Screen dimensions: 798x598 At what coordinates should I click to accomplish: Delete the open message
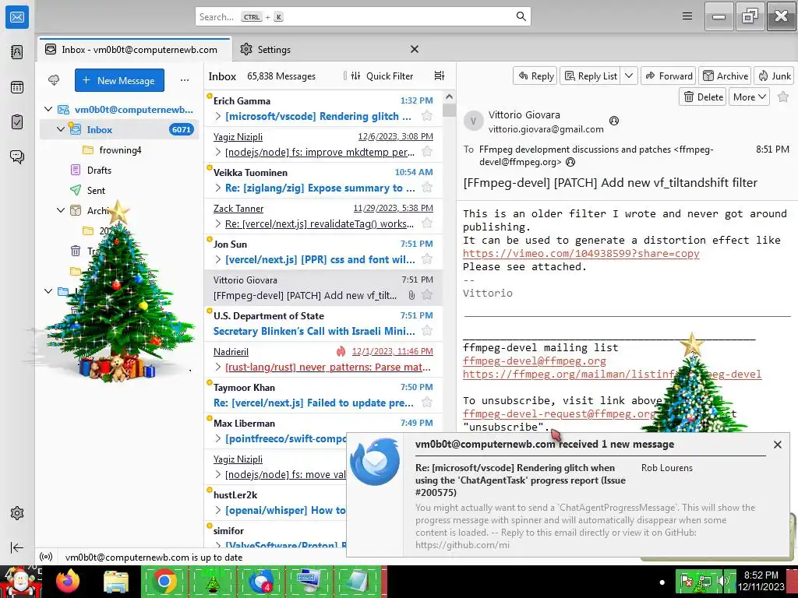tap(704, 97)
